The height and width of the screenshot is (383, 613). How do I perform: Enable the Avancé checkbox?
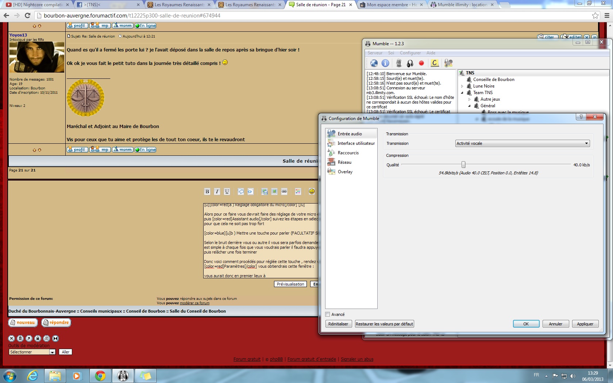click(x=328, y=314)
